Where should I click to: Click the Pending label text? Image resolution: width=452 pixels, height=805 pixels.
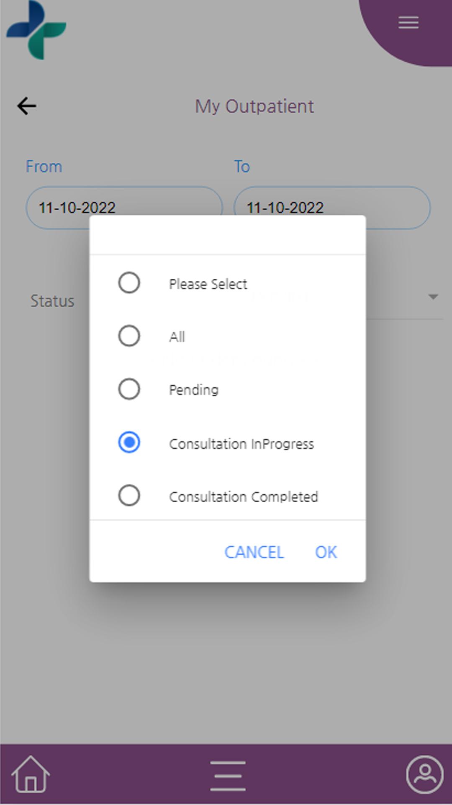point(194,390)
